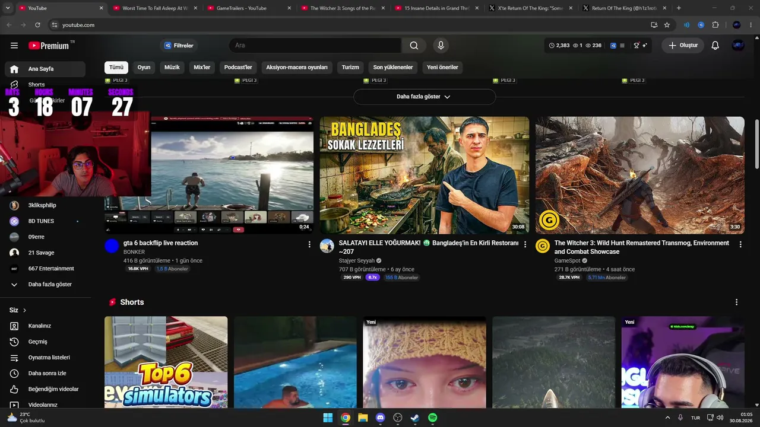The width and height of the screenshot is (760, 427).
Task: Select the Müzik filter chip
Action: pos(172,67)
